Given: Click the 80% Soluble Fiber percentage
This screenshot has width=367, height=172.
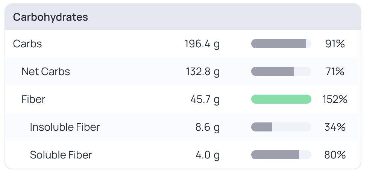Looking at the screenshot, I should [x=335, y=155].
